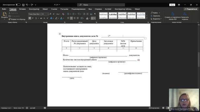
Task: Open the Выделить select dropdown
Action: coord(156,19)
